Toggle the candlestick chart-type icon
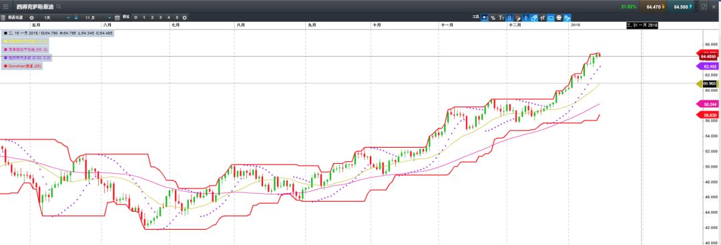Screen dimensions: 721x245 [x=526, y=17]
